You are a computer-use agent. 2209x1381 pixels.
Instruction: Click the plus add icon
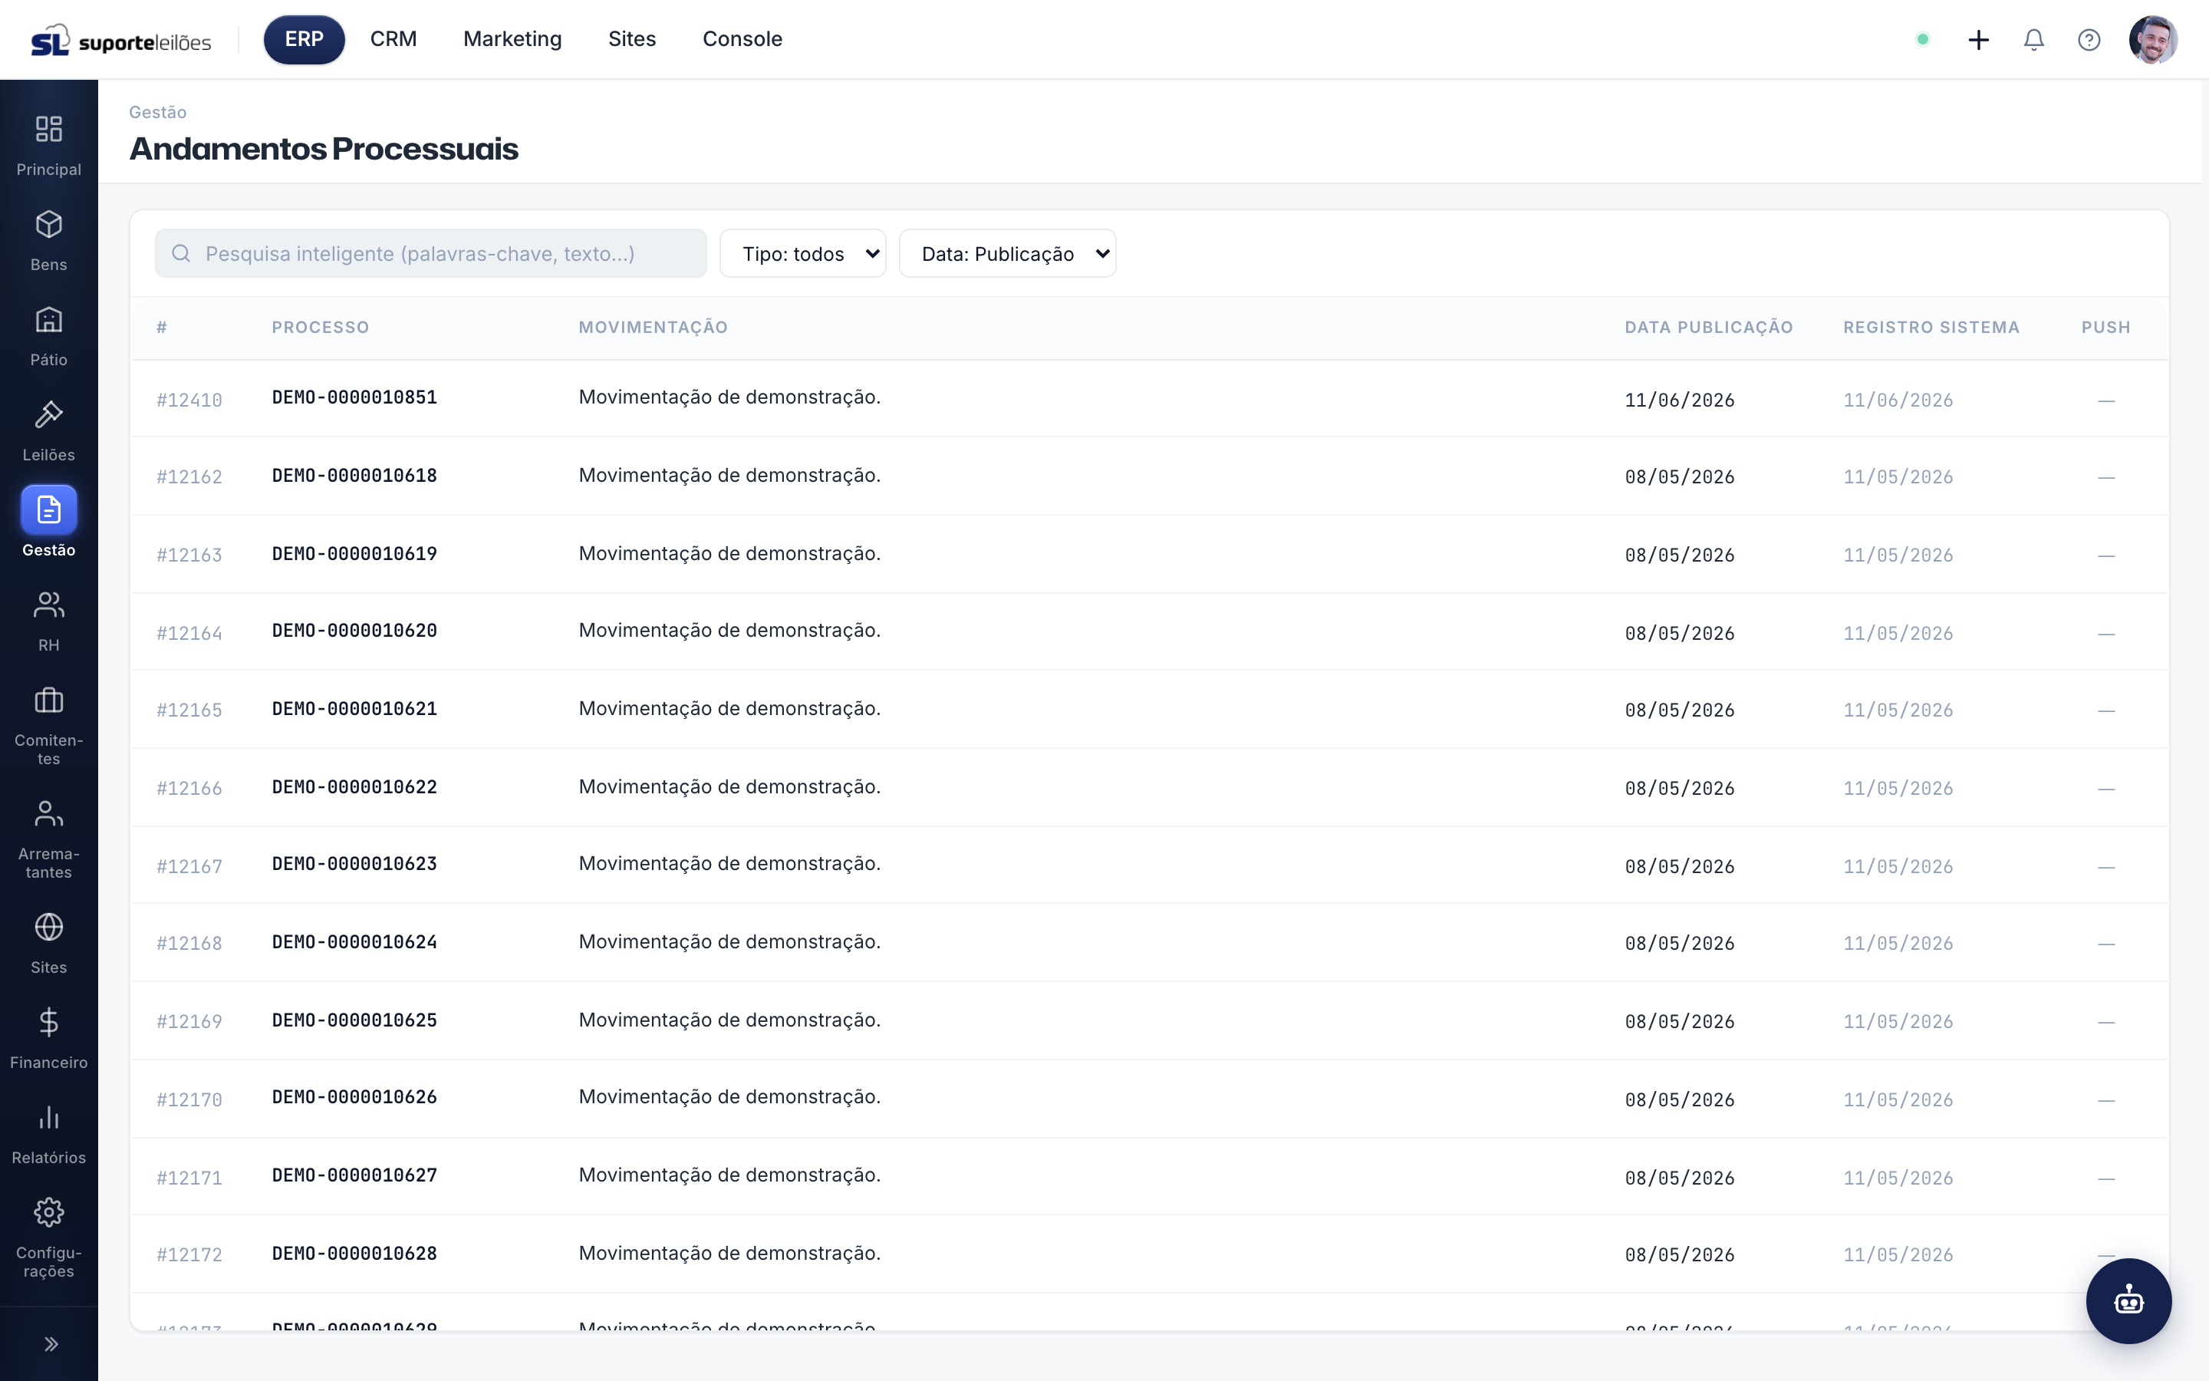point(1978,39)
